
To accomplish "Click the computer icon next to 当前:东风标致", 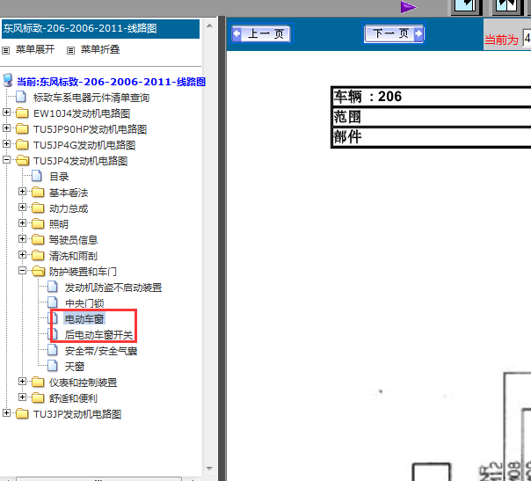I will pos(8,81).
